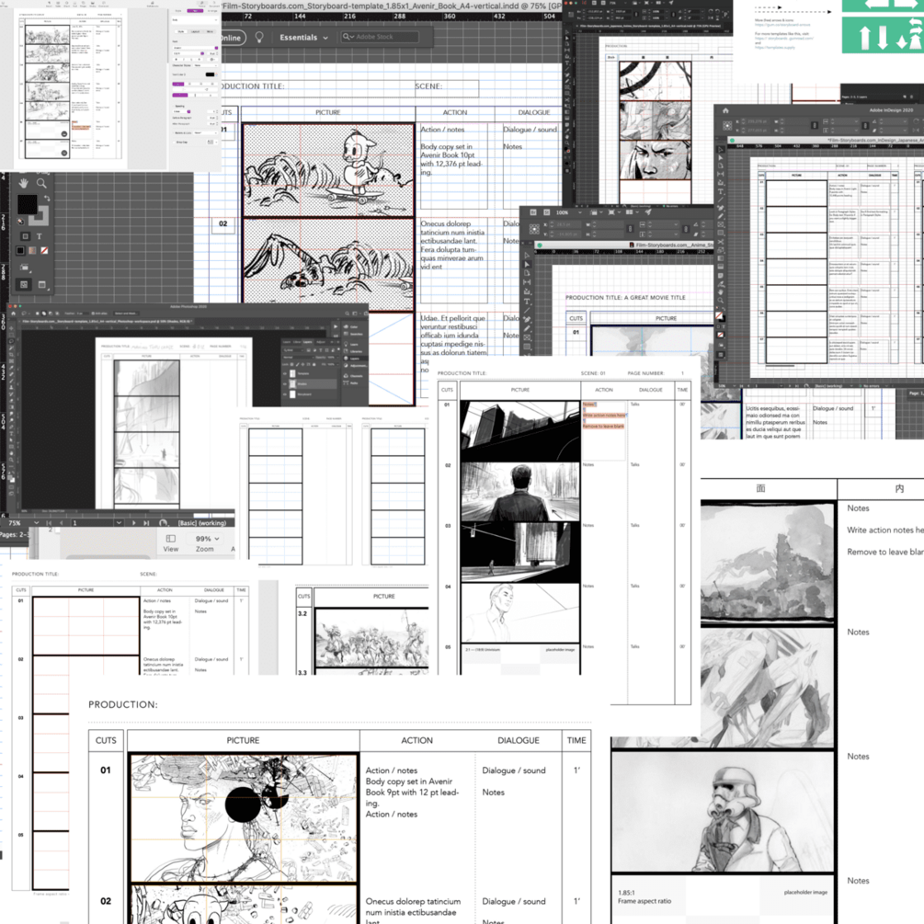This screenshot has height=924, width=924.
Task: Open the 75% zoom level dropdown
Action: [37, 523]
